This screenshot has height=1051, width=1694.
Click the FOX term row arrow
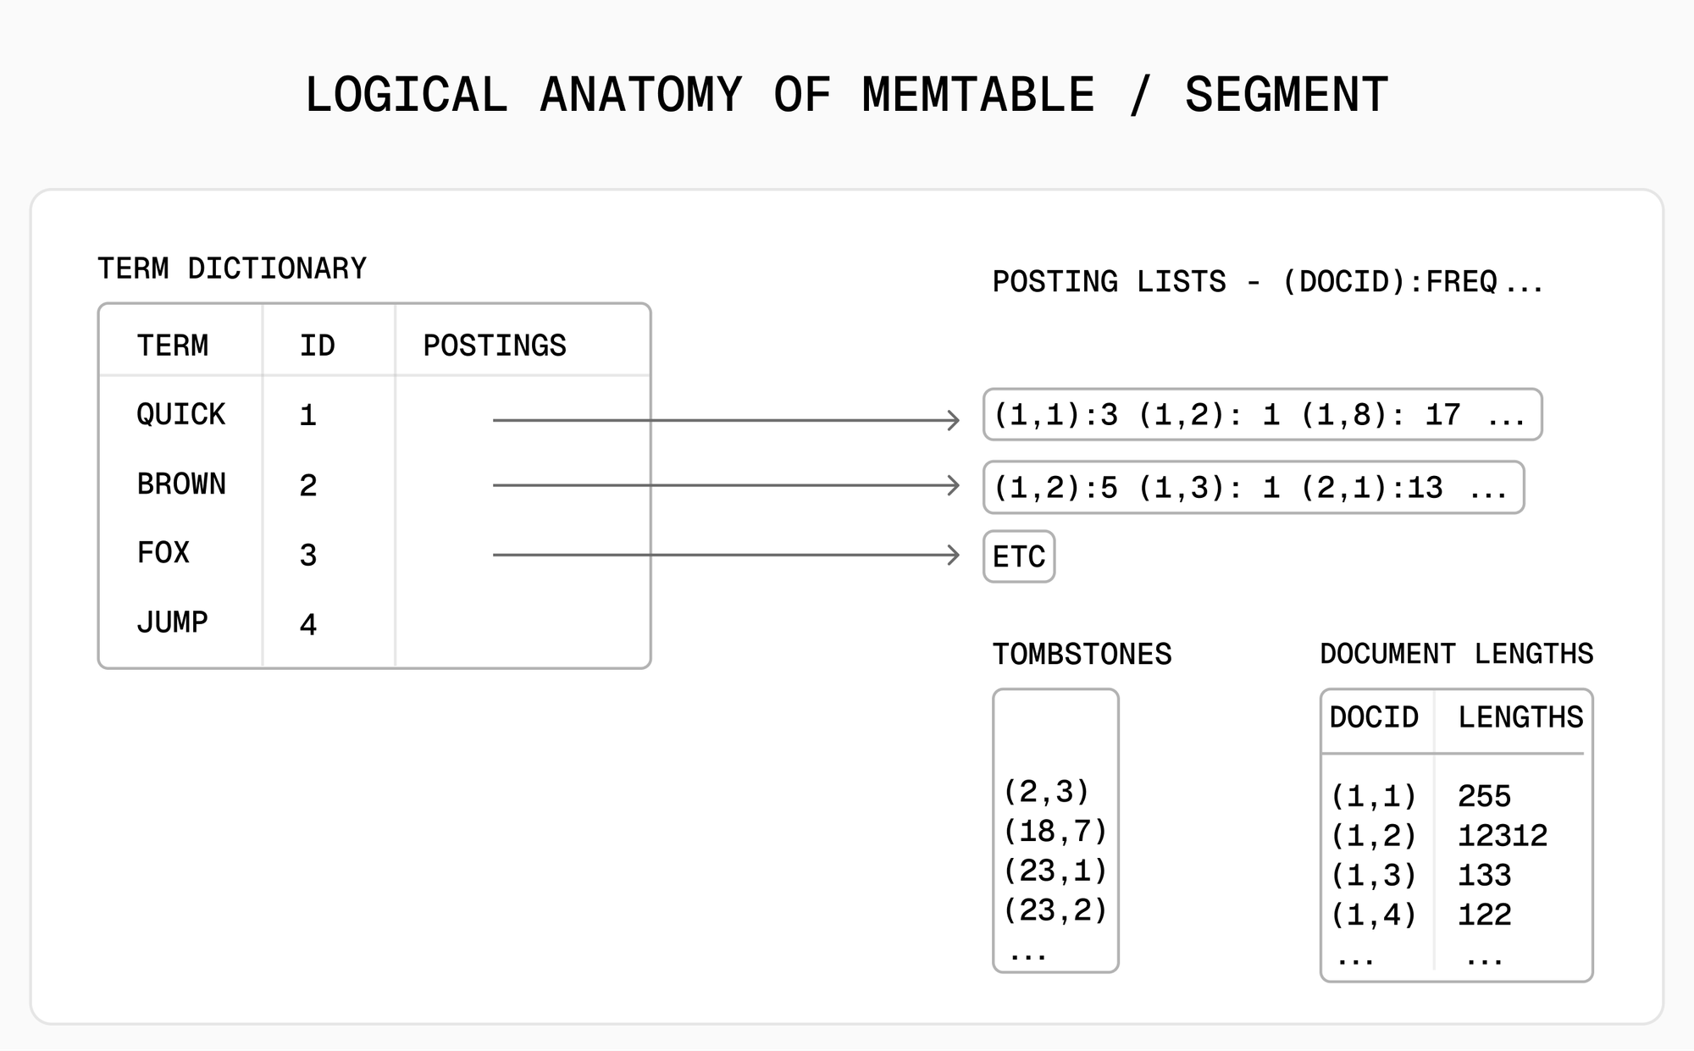[x=725, y=556]
